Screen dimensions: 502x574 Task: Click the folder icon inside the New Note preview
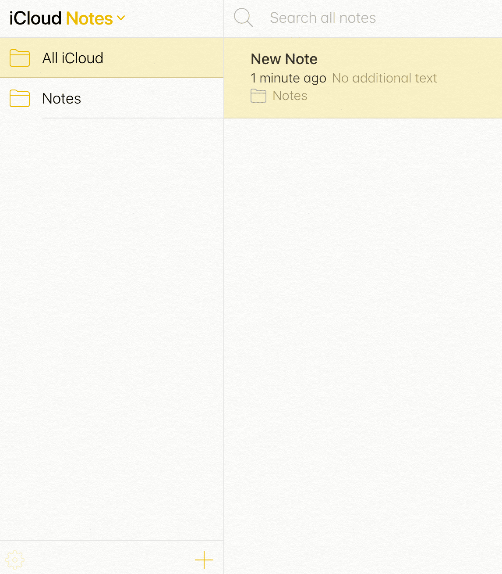coord(258,96)
